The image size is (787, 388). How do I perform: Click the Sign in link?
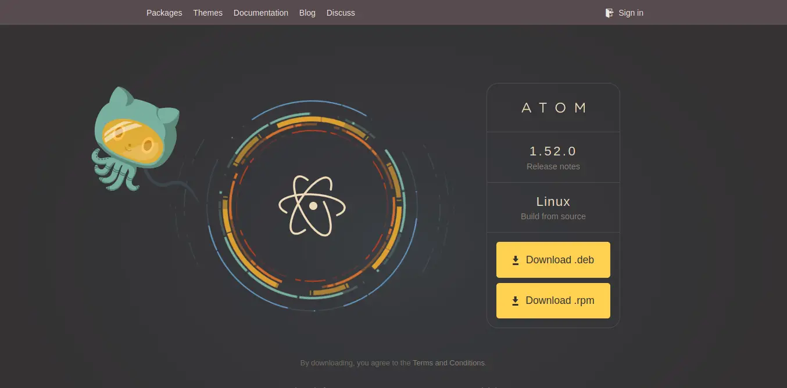[x=631, y=13]
